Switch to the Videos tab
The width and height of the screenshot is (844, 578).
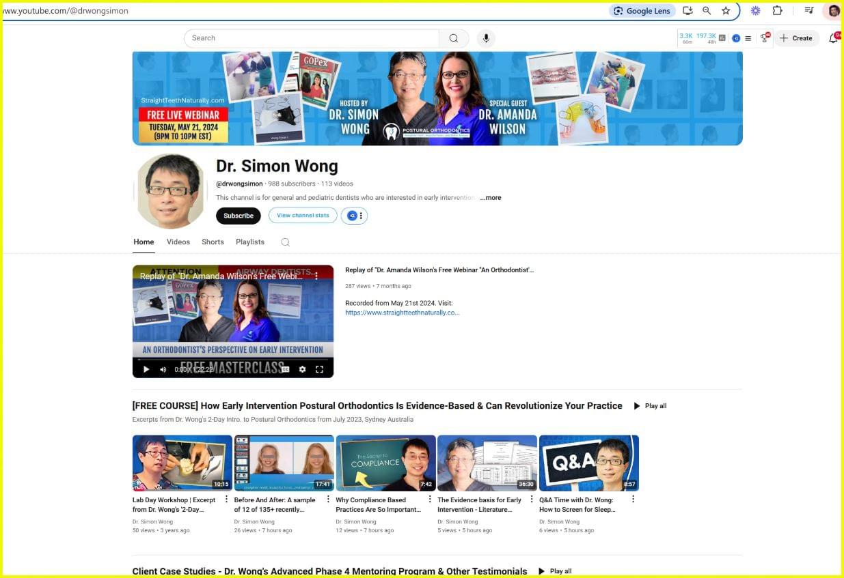coord(178,242)
